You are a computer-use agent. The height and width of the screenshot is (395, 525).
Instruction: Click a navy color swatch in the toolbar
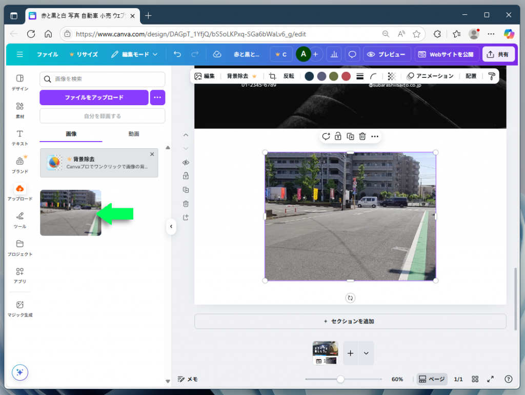[309, 75]
